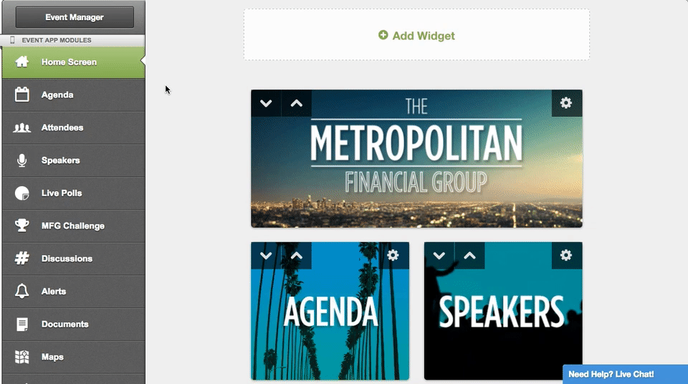Open settings gear on Metropolitan banner widget

tap(566, 103)
